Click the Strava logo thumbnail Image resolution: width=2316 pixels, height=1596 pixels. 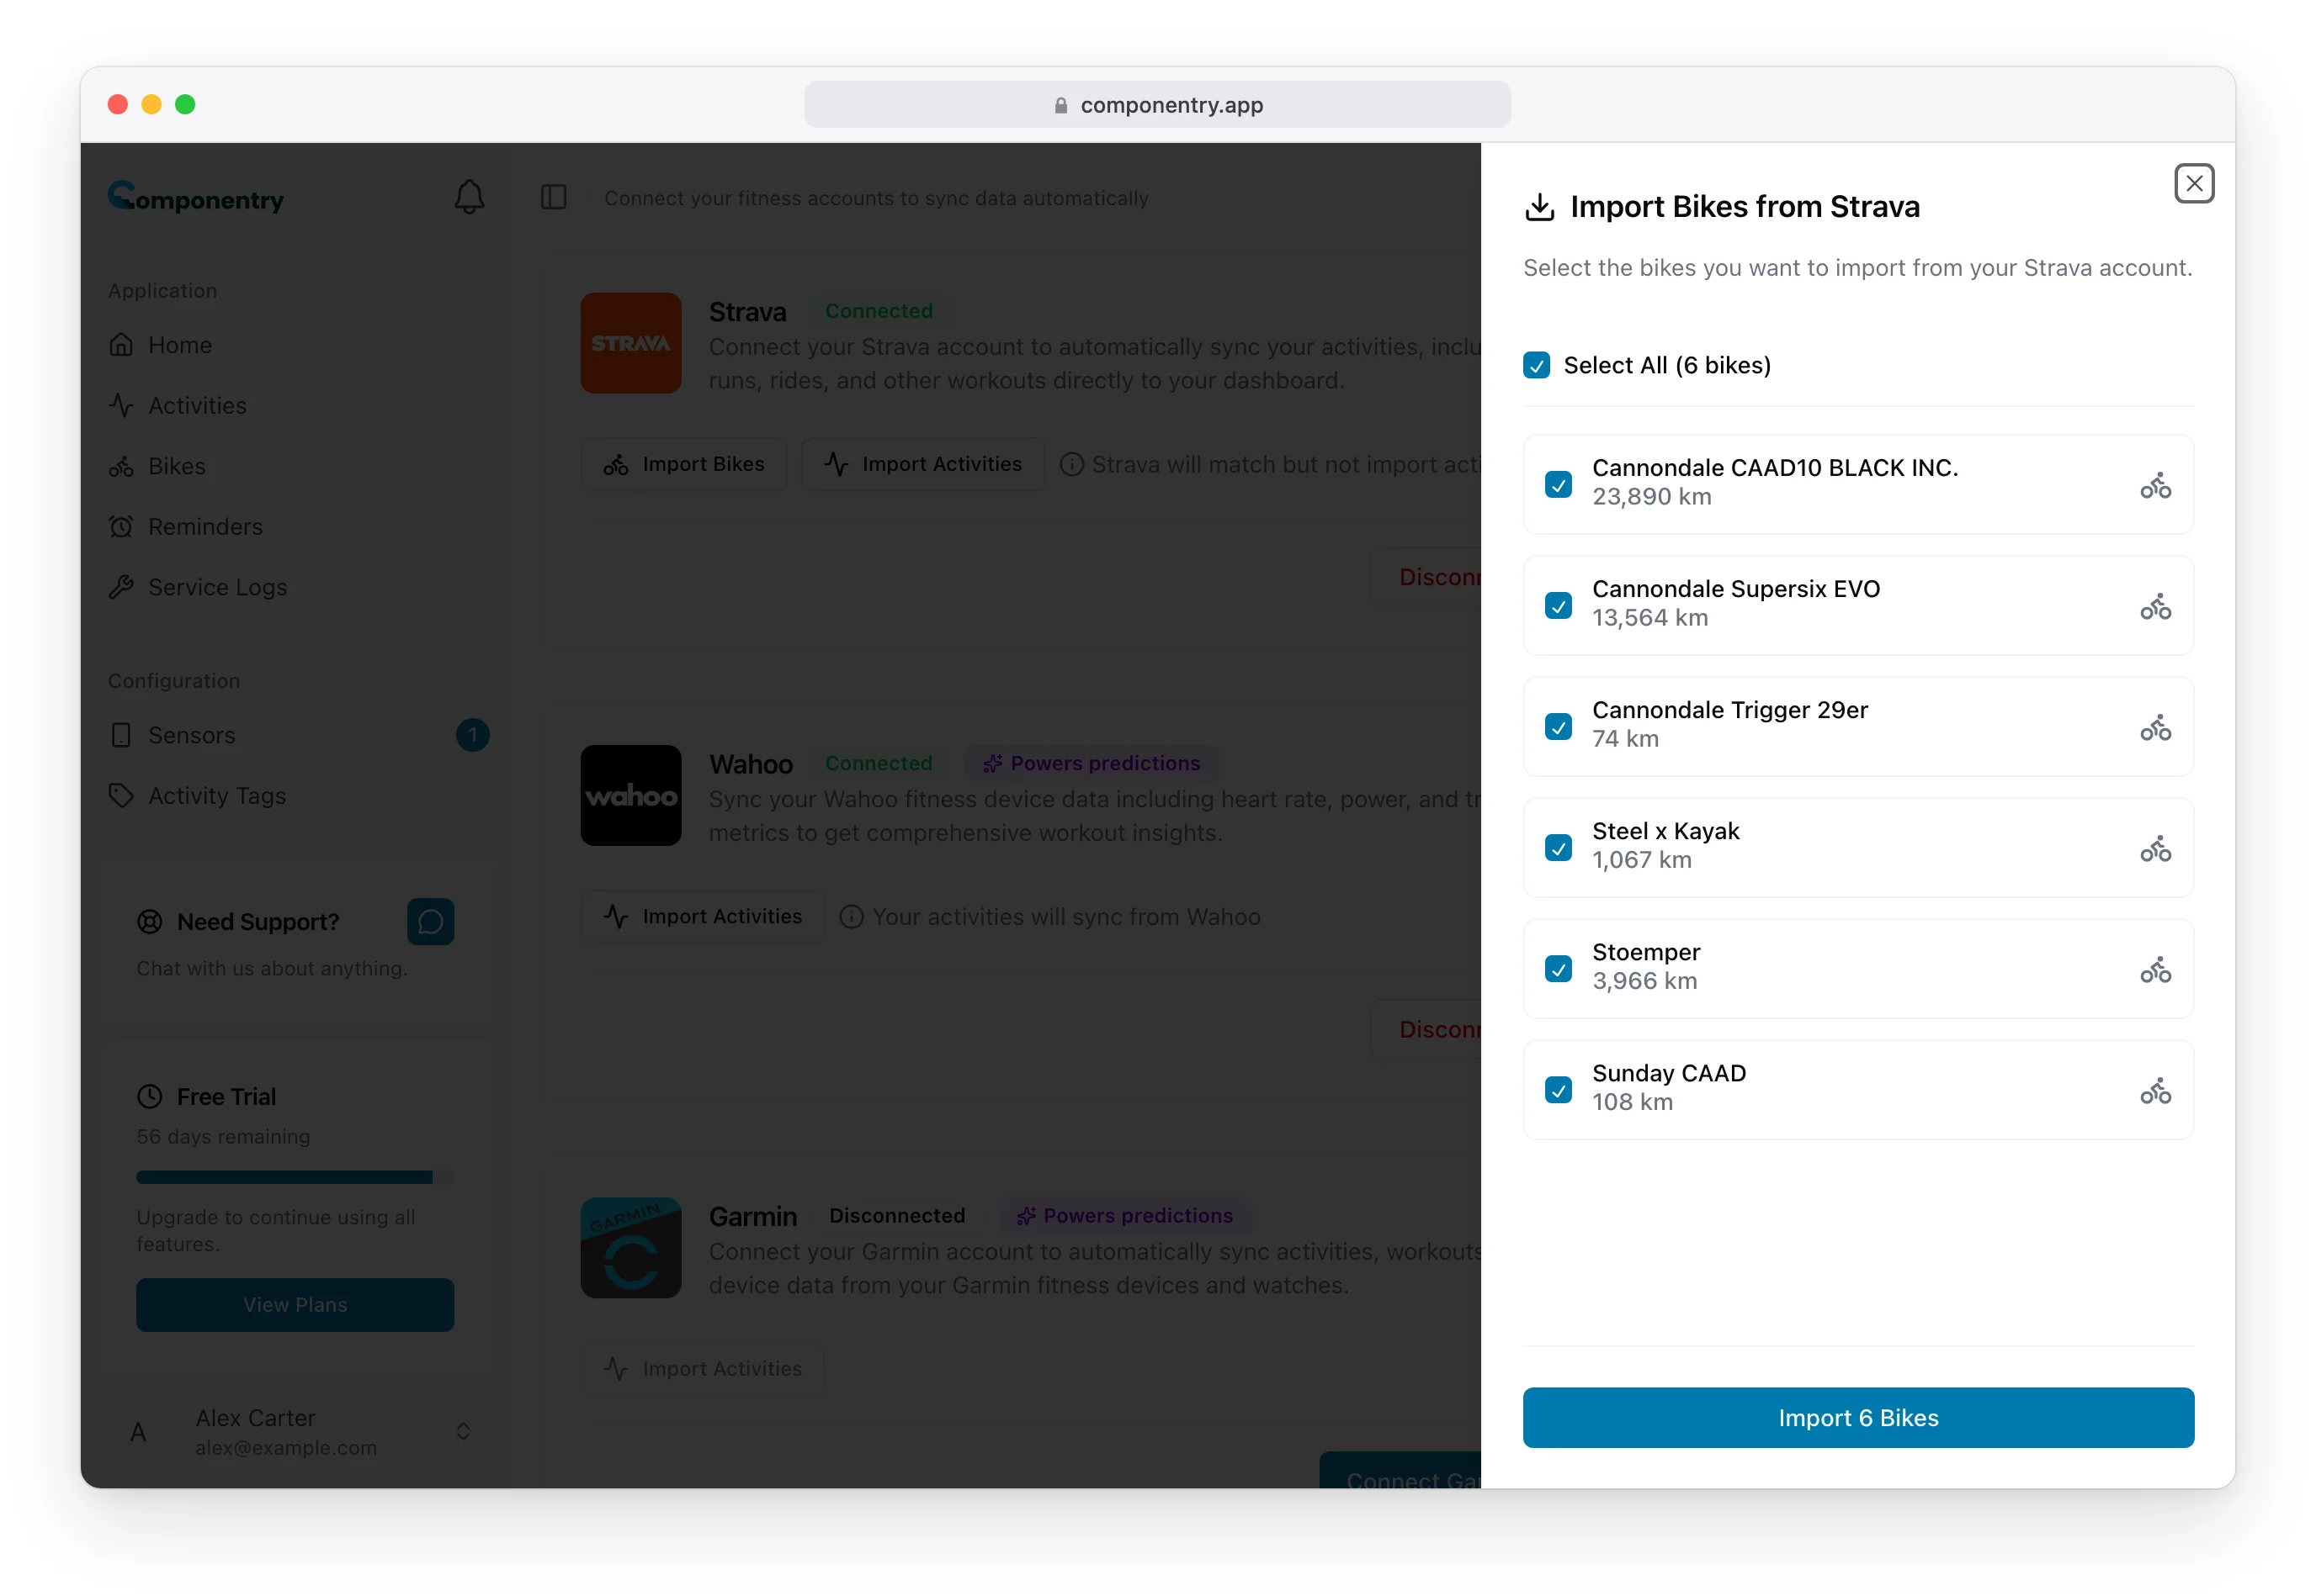(630, 343)
